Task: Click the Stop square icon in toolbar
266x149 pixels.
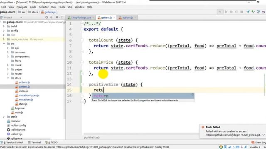Action: [x=241, y=12]
